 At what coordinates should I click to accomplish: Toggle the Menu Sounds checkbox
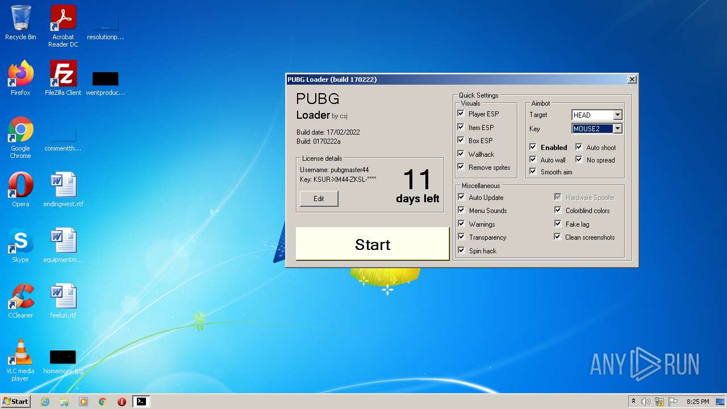point(461,210)
